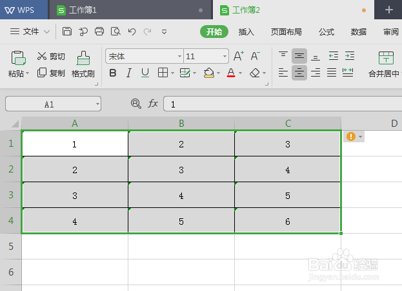Align cell text left

pos(283,73)
